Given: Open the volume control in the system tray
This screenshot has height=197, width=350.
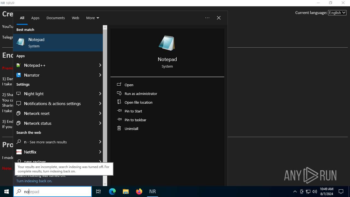Looking at the screenshot, I should point(315,192).
